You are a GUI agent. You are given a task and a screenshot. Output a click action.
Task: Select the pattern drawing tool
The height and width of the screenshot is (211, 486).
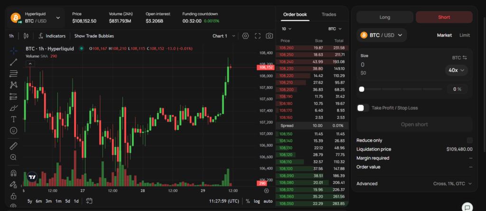[x=13, y=85]
